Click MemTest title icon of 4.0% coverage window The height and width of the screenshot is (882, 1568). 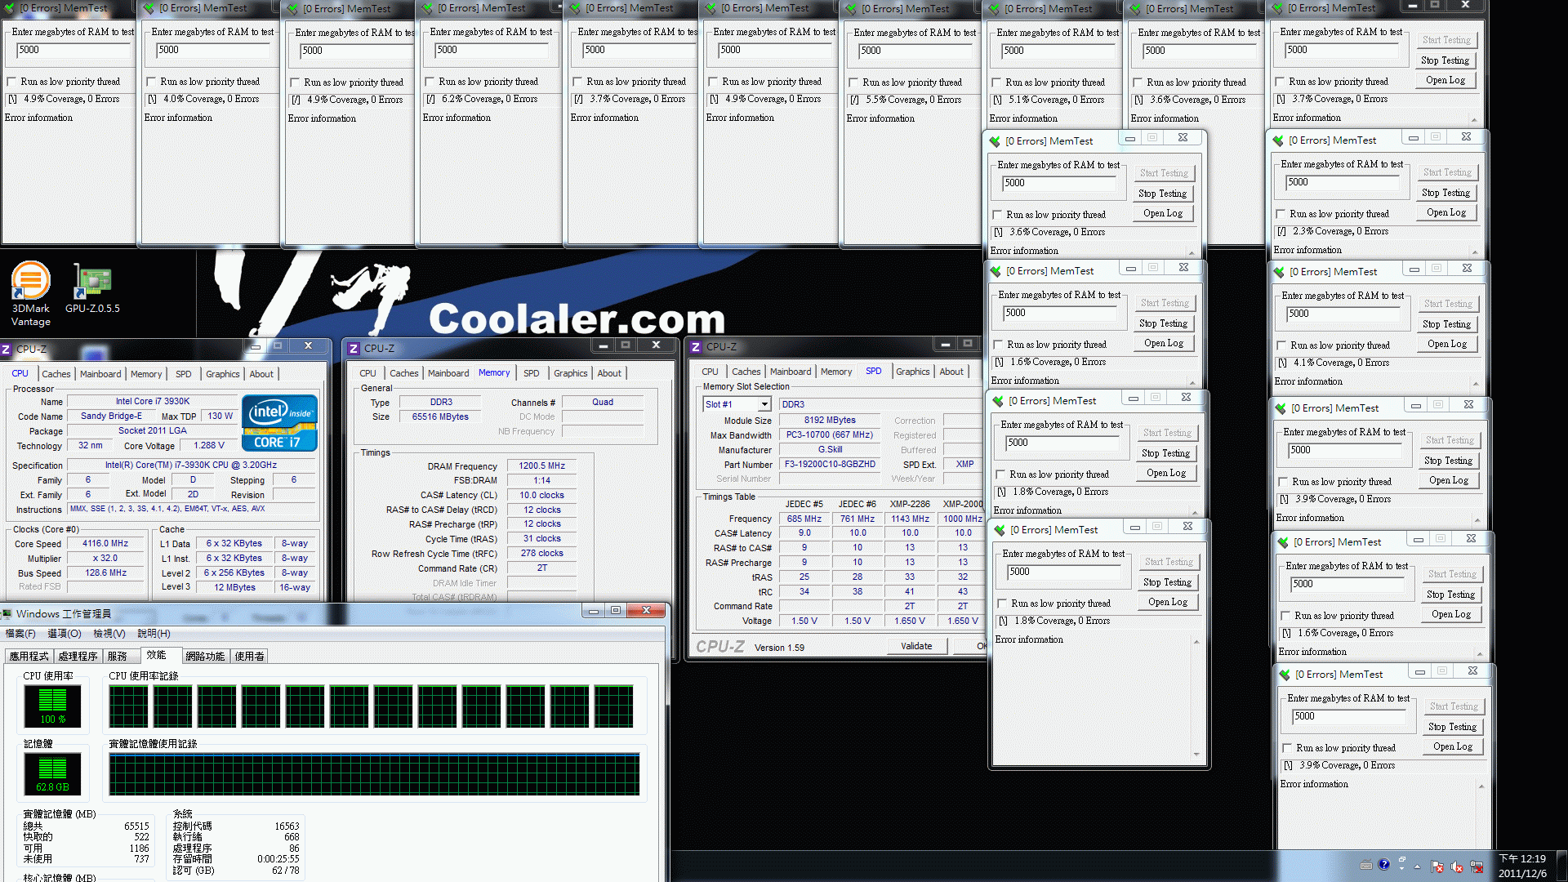(149, 8)
